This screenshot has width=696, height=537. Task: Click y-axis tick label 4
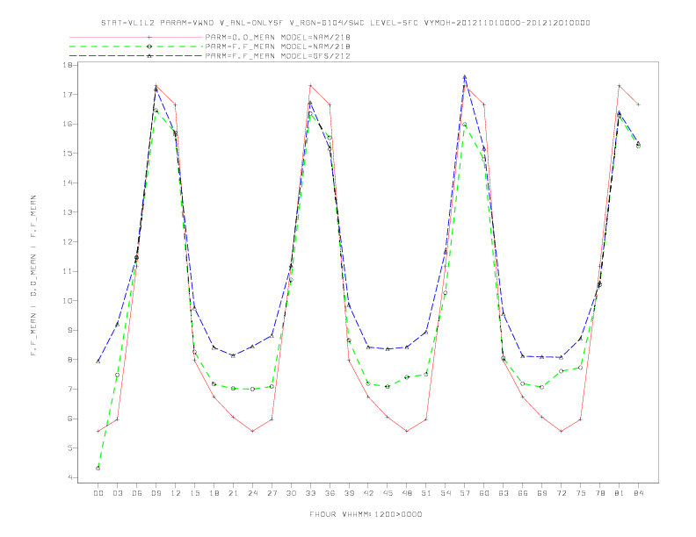70,477
